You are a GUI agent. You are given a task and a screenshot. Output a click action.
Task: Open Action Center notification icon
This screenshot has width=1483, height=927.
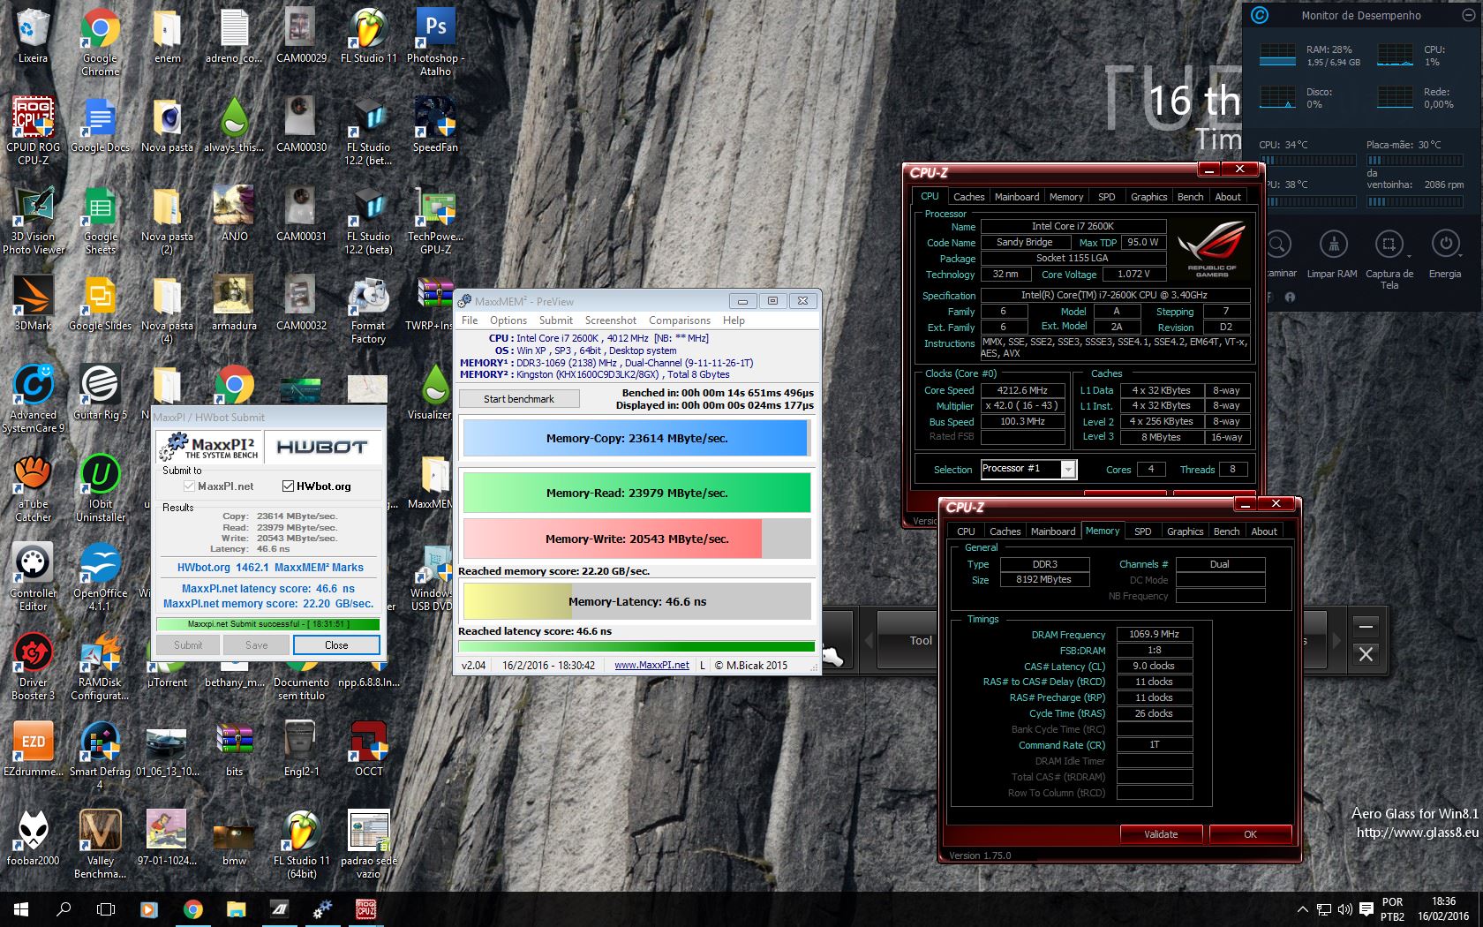pyautogui.click(x=1366, y=909)
